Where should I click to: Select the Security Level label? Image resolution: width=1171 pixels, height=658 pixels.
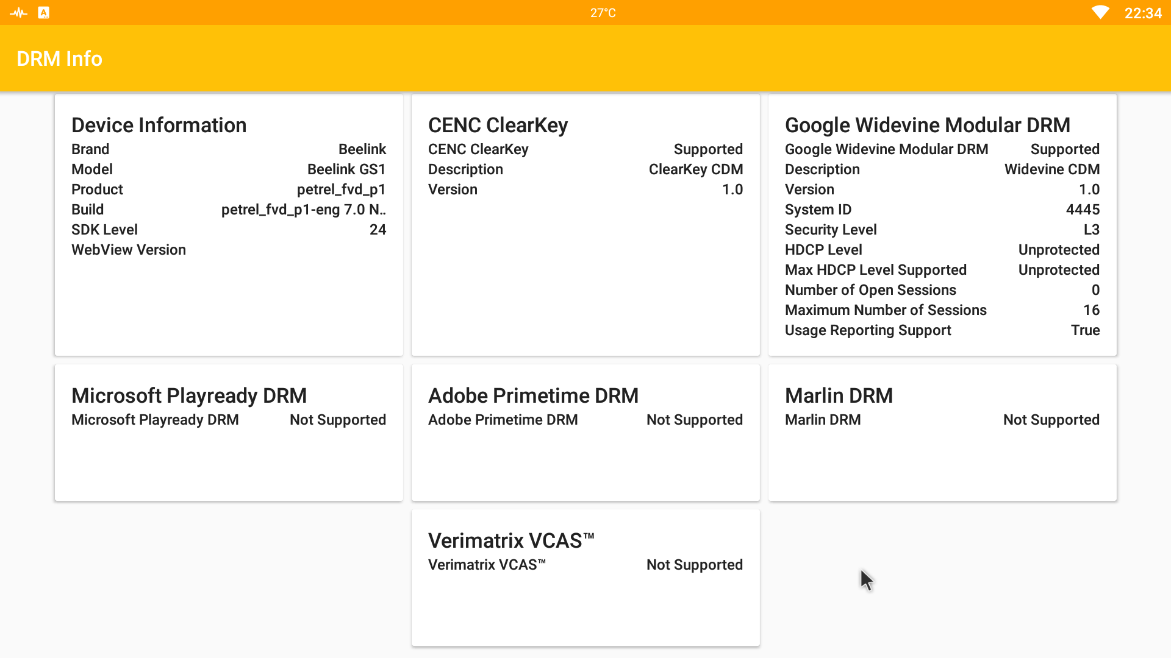831,230
